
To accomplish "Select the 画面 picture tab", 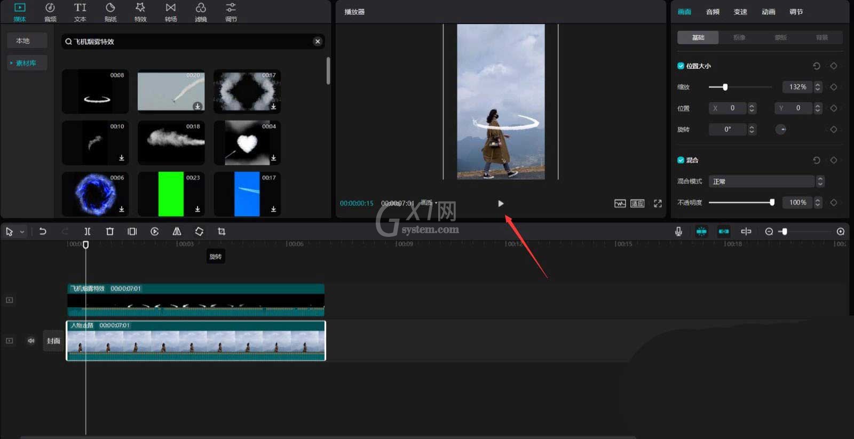I will (x=684, y=12).
